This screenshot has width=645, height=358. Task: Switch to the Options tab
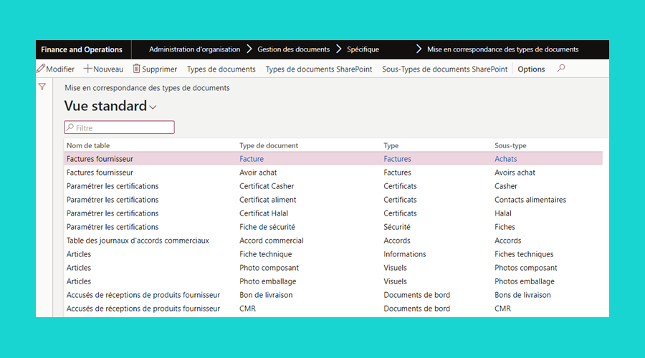click(531, 69)
